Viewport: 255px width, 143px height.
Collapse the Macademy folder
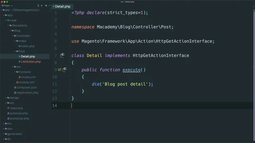tap(8, 25)
